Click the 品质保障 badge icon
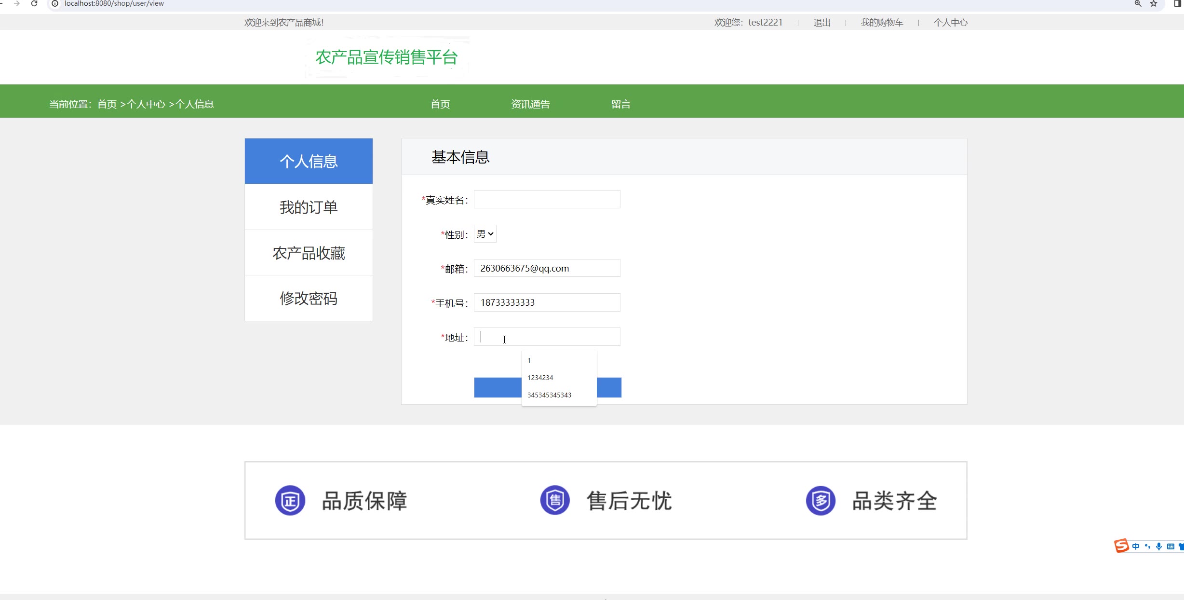Image resolution: width=1184 pixels, height=600 pixels. tap(290, 500)
